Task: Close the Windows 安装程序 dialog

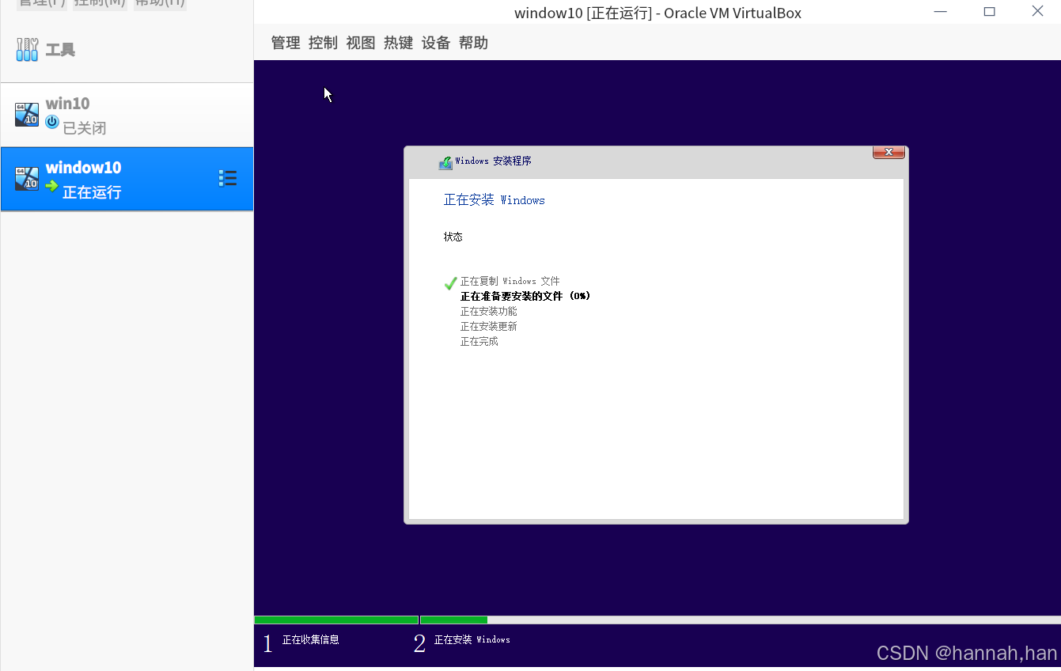Action: point(889,152)
